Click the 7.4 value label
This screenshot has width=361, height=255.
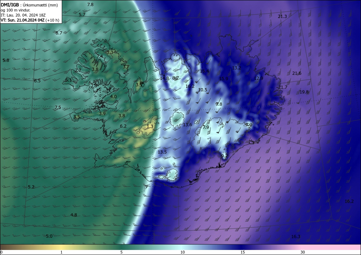click(x=100, y=56)
